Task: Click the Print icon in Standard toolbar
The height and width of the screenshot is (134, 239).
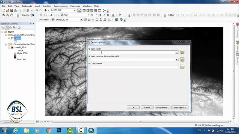Action: pos(15,10)
